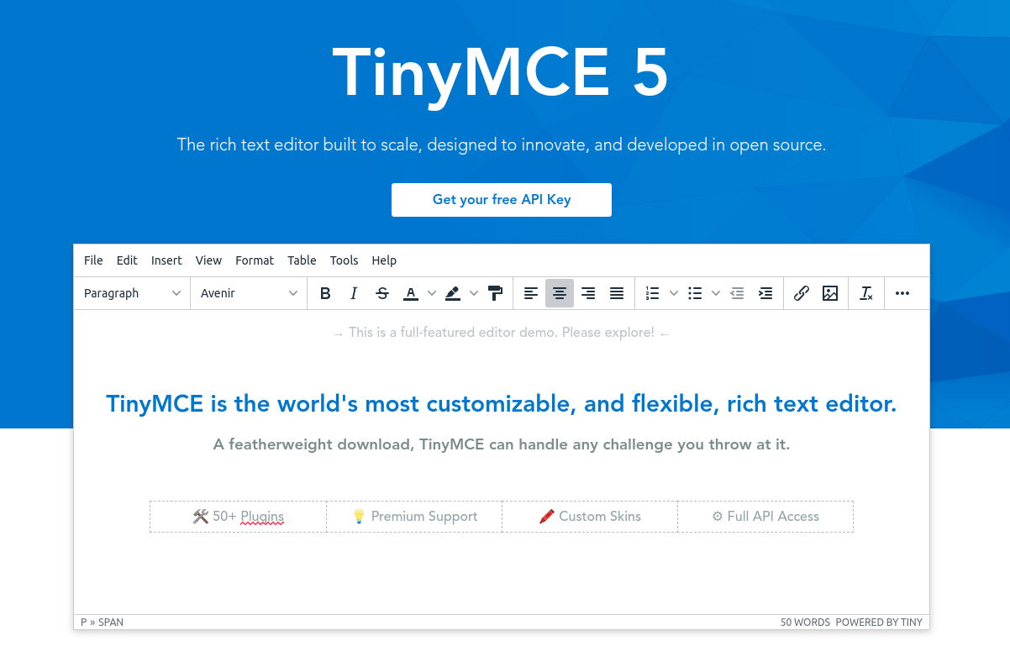Click the 50 WORDS counter

[x=805, y=623]
